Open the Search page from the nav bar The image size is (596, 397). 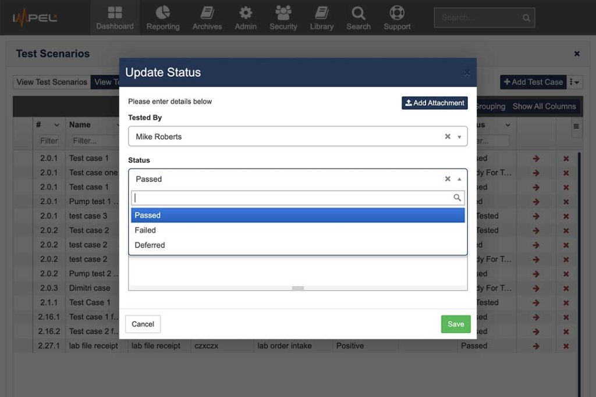(x=359, y=17)
